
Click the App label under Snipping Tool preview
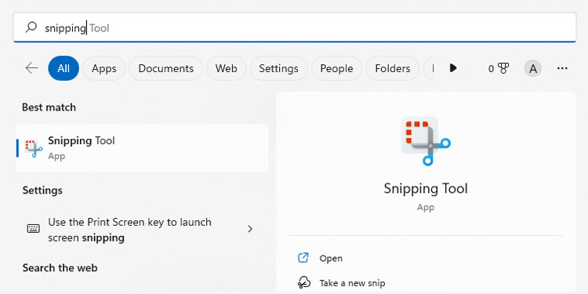tap(426, 208)
